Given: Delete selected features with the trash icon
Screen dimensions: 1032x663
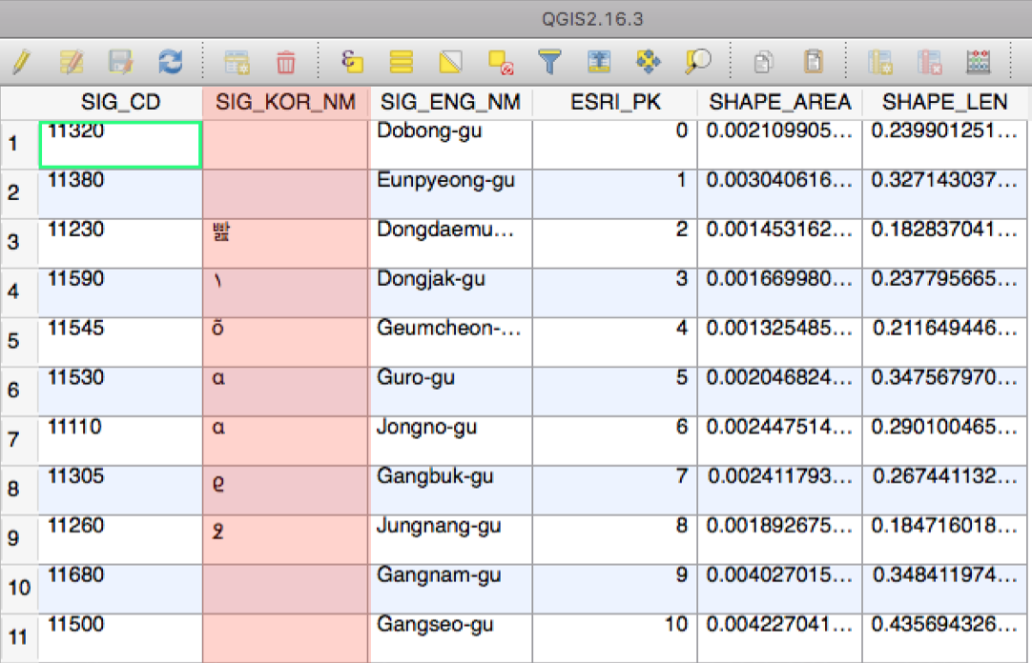Looking at the screenshot, I should tap(285, 63).
